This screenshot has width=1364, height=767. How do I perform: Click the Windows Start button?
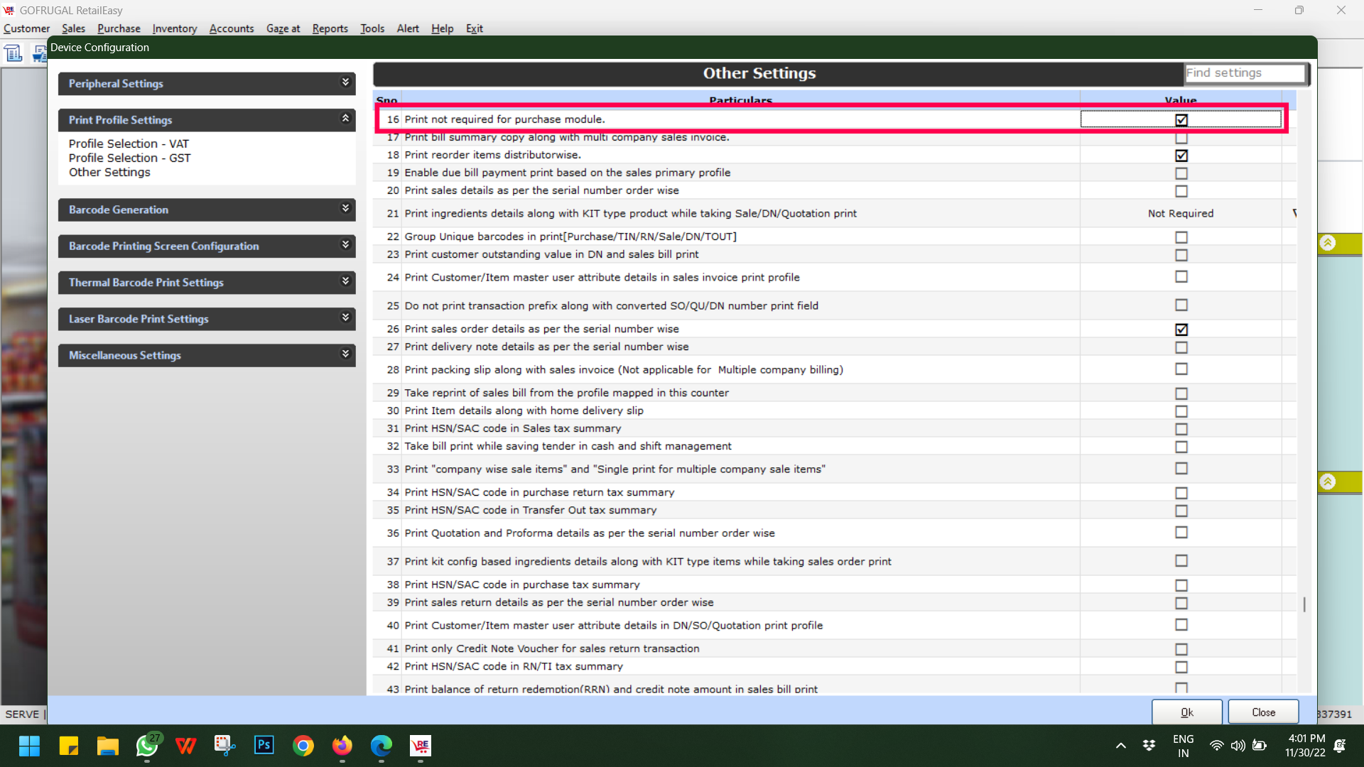pos(30,746)
